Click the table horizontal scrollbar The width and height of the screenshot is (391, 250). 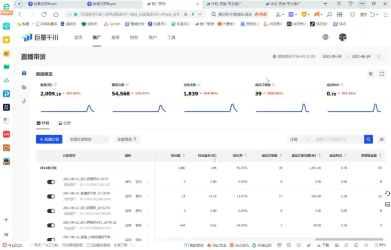(349, 239)
